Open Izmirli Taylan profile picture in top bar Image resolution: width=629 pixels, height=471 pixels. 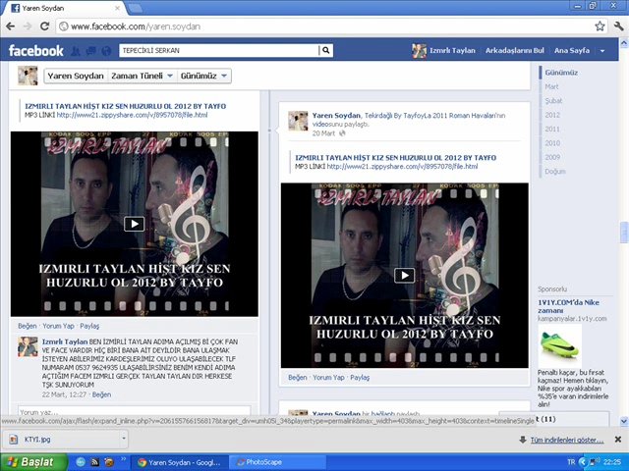pyautogui.click(x=420, y=51)
